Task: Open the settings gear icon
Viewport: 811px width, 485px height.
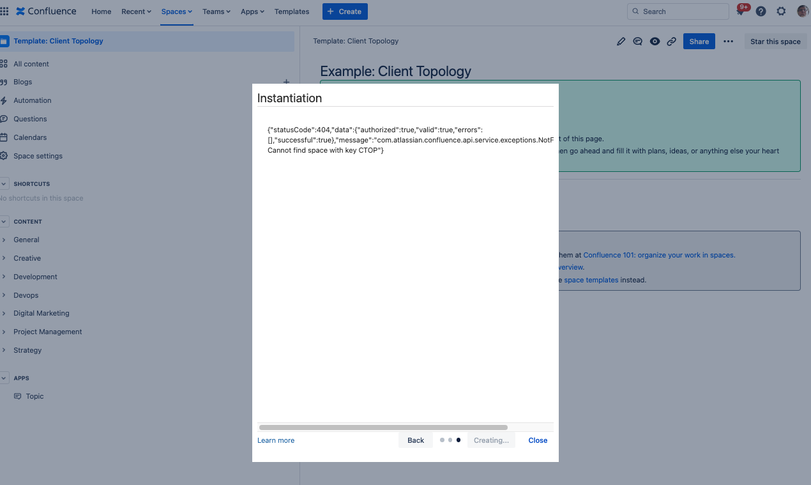Action: 781,12
